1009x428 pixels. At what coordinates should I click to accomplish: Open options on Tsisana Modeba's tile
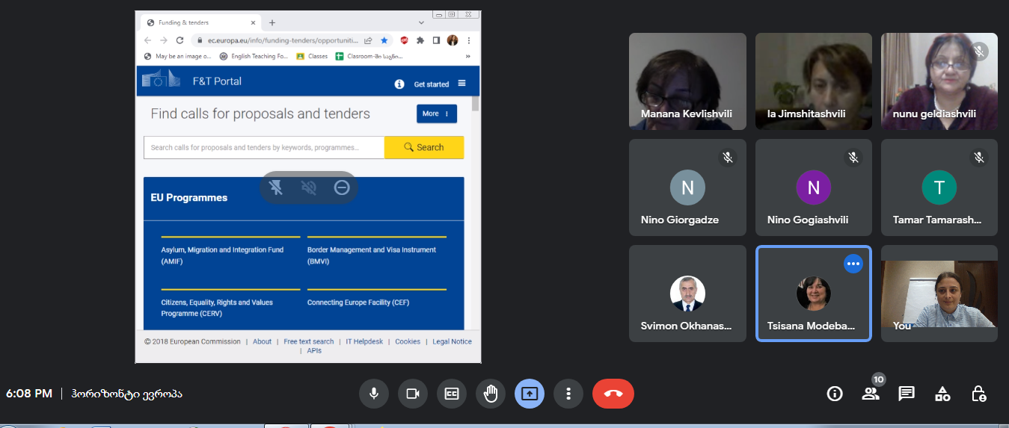(853, 264)
